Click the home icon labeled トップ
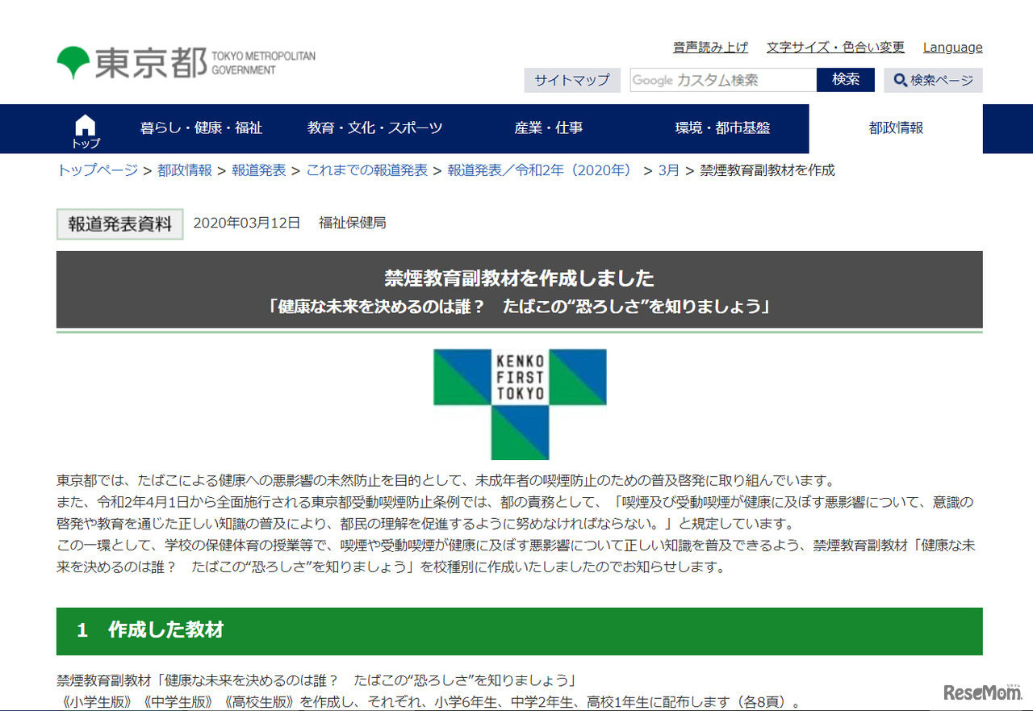This screenshot has width=1033, height=711. pos(85,128)
